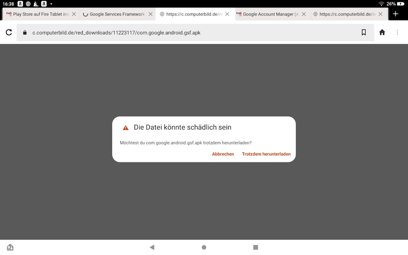Switch to Google Account Manager tab
Image resolution: width=408 pixels, height=255 pixels.
(269, 14)
